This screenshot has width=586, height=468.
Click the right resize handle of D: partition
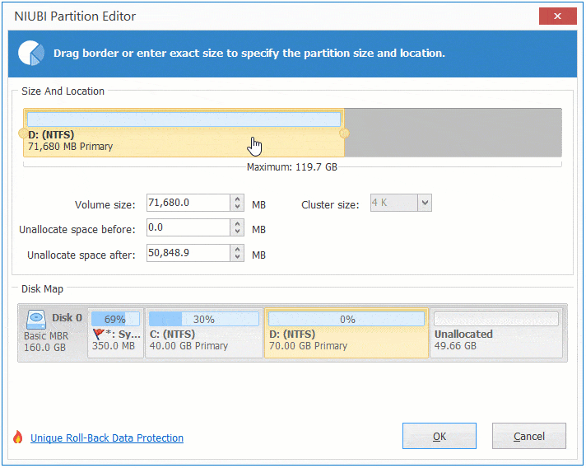pyautogui.click(x=345, y=133)
